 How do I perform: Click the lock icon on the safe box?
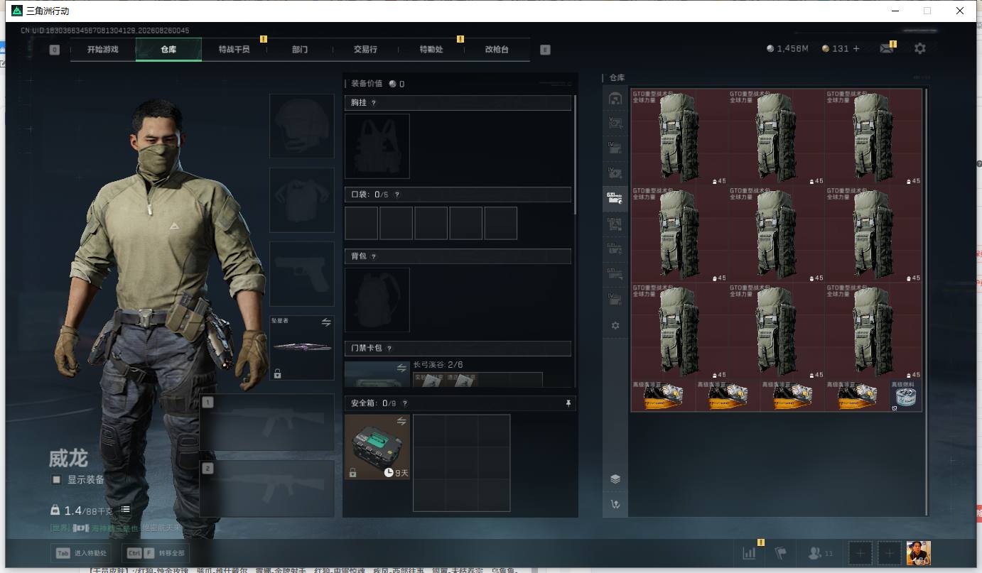[352, 473]
